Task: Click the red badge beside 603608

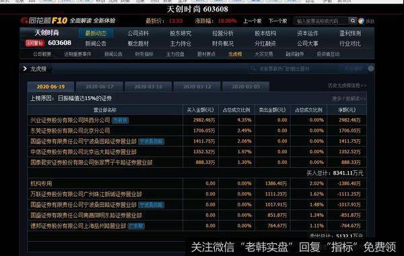Action: 35,43
